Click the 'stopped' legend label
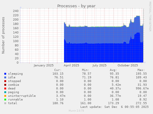Viewport: 153px width, 114px height. (x=14, y=81)
